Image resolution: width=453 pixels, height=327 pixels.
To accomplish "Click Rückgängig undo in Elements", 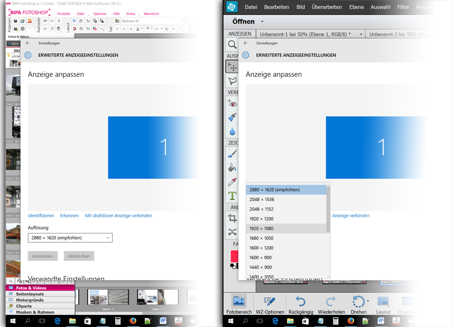I will click(x=301, y=304).
